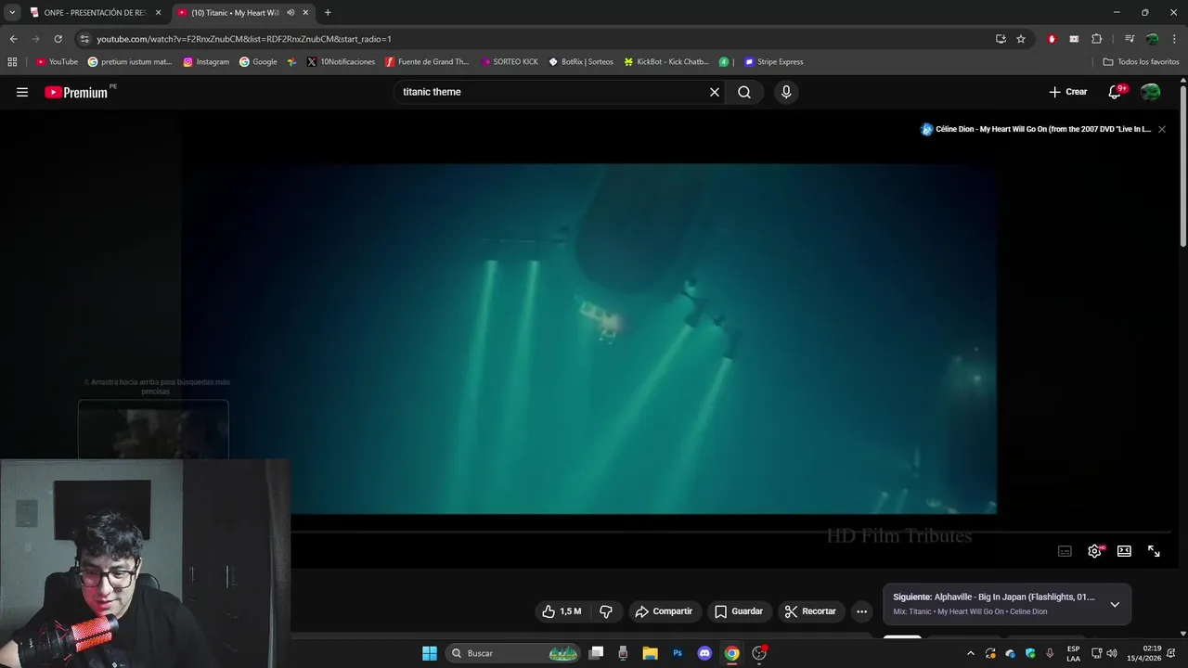Open pretium iustum mat... bookmark
Image resolution: width=1188 pixels, height=668 pixels.
130,62
